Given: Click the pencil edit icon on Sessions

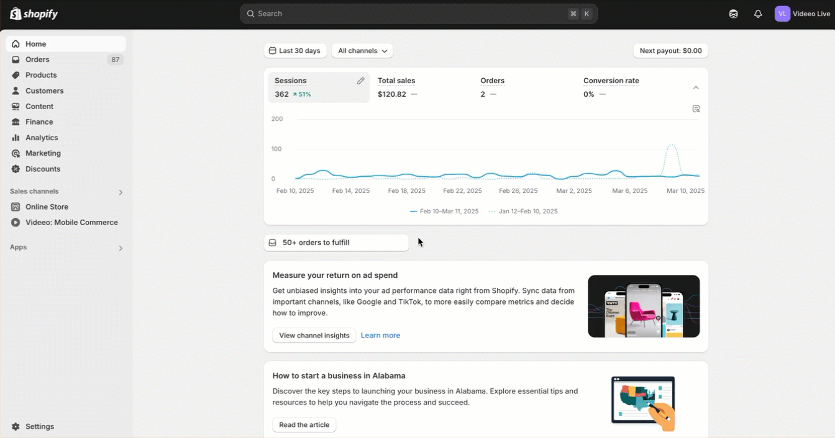Looking at the screenshot, I should (x=360, y=81).
